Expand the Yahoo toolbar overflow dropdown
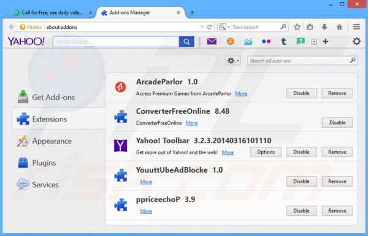The height and width of the screenshot is (236, 368). point(314,42)
